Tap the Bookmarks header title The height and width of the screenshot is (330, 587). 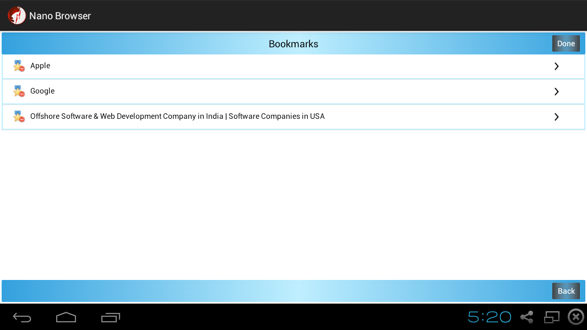point(293,44)
